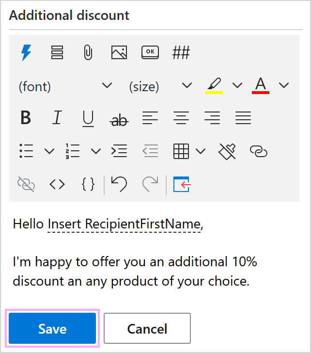Click the ## toolbar icon
The width and height of the screenshot is (311, 353).
pyautogui.click(x=181, y=52)
